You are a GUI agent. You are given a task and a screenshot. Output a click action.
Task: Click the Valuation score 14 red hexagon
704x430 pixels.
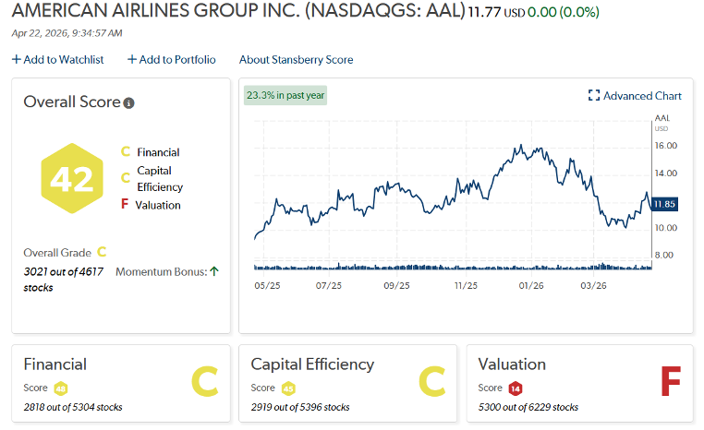(516, 388)
